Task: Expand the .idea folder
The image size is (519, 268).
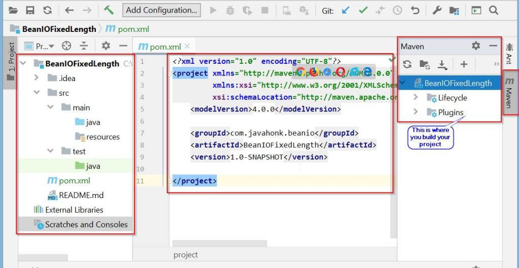Action: (x=36, y=78)
